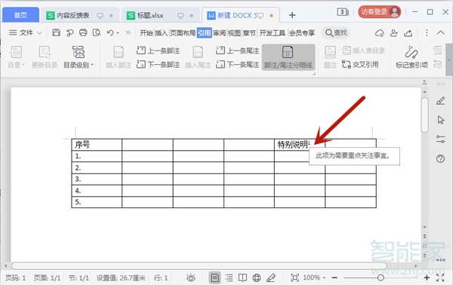Open the 章节 ribbon tab

[x=249, y=33]
